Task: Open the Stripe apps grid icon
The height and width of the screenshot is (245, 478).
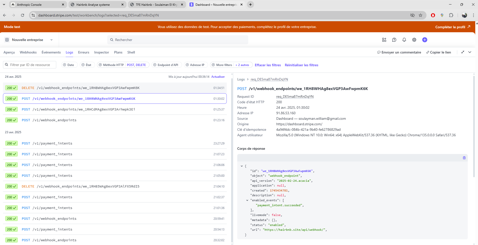Action: 384,40
